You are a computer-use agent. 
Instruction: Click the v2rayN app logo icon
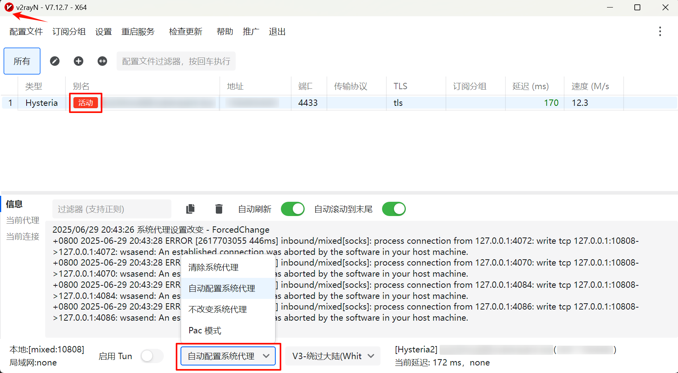(9, 7)
